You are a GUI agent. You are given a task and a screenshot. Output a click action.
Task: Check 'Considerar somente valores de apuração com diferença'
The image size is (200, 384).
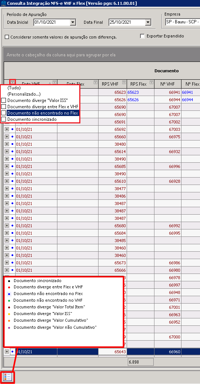click(7, 37)
